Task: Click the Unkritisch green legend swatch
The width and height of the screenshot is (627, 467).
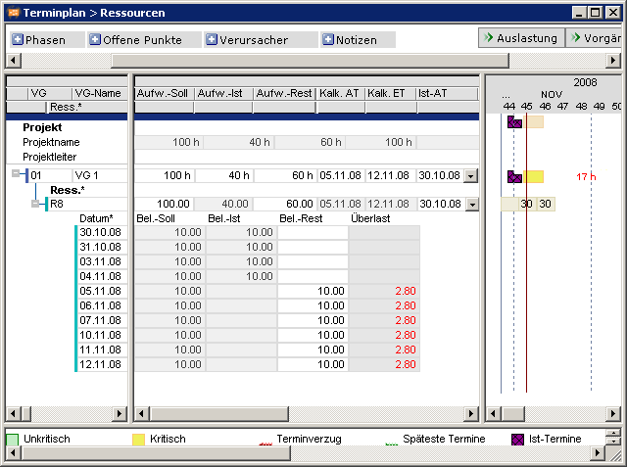Action: (x=13, y=440)
